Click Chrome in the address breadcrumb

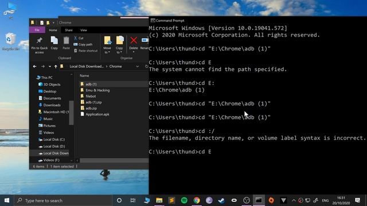tap(115, 66)
